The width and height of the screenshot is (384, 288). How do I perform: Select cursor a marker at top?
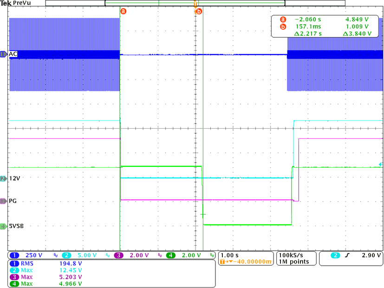[x=124, y=11]
